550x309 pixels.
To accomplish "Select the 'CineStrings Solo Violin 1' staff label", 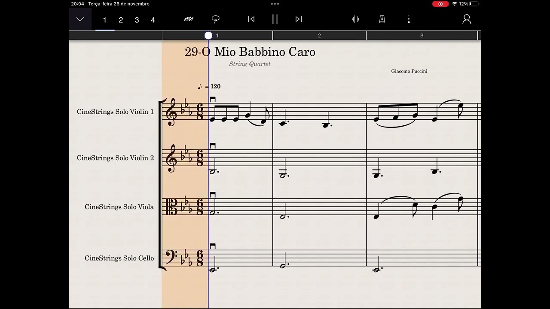I will [115, 112].
